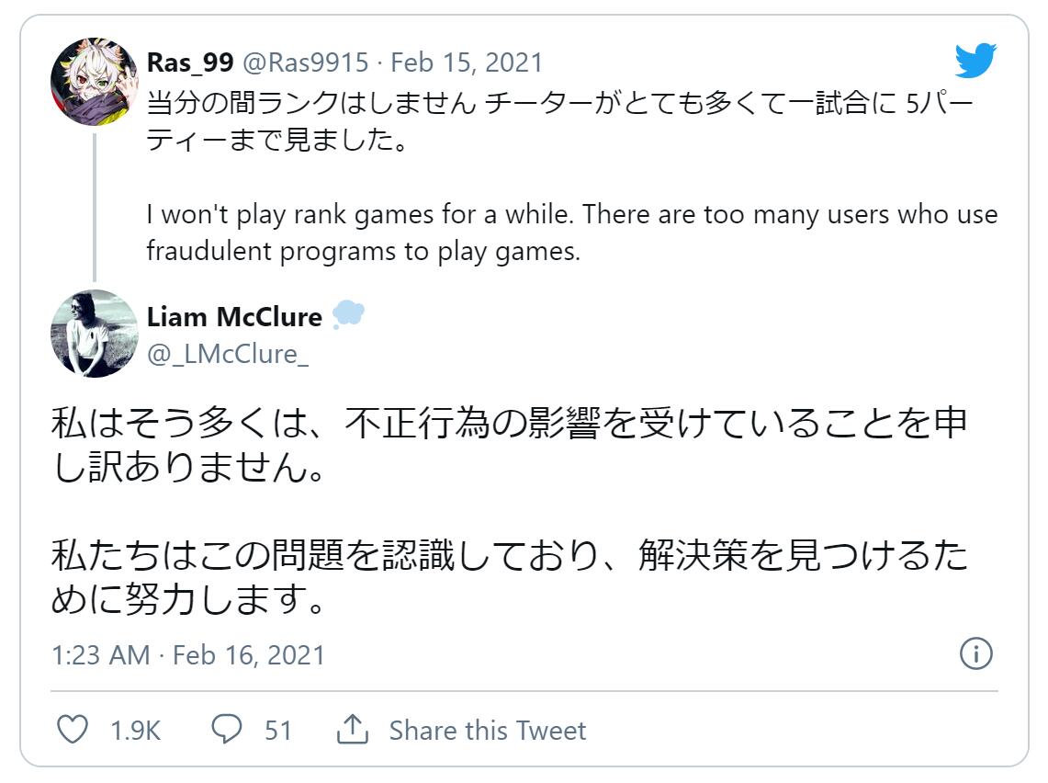The height and width of the screenshot is (783, 1048).
Task: Open the Twitter info circle icon
Action: click(975, 653)
